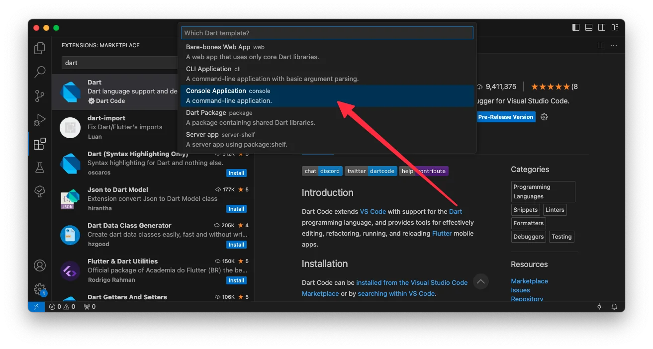
Task: Select the Json to Dart Model icon
Action: click(70, 199)
